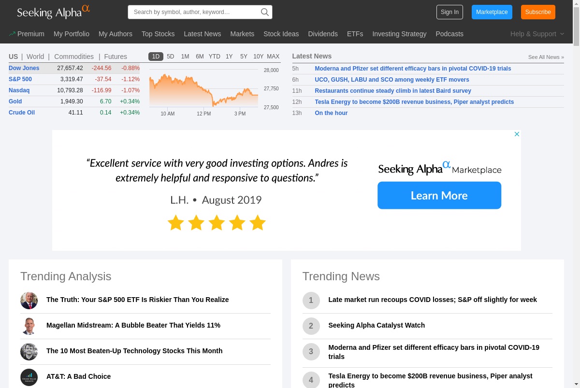Open Late market run recoups COVID losses

[433, 300]
